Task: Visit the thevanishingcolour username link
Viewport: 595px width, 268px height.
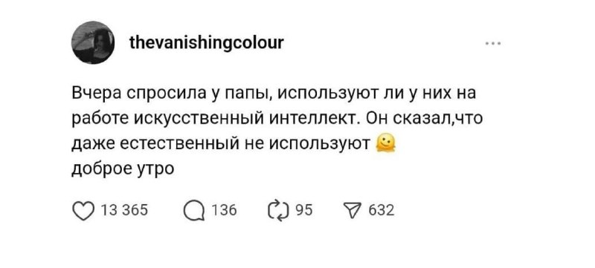Action: pyautogui.click(x=207, y=43)
